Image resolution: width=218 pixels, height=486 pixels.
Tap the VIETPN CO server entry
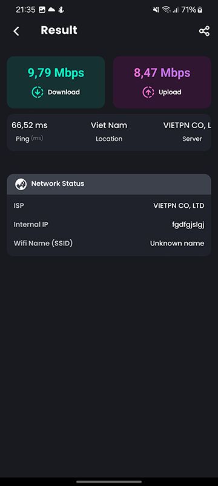pos(187,126)
